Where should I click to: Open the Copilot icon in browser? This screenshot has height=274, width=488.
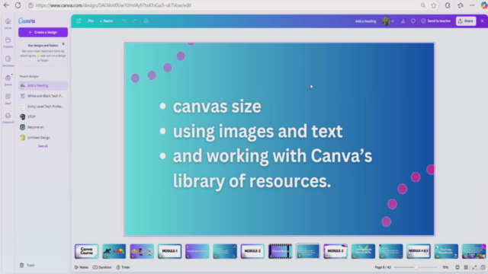click(483, 5)
